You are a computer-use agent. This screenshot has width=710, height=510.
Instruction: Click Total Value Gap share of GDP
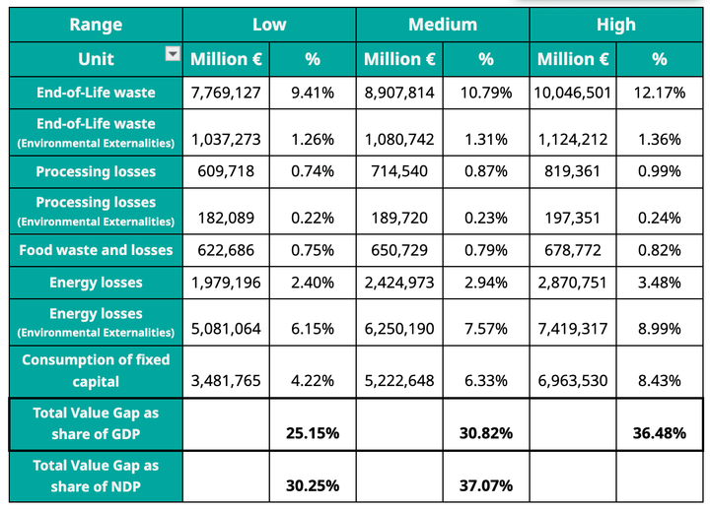pyautogui.click(x=96, y=422)
